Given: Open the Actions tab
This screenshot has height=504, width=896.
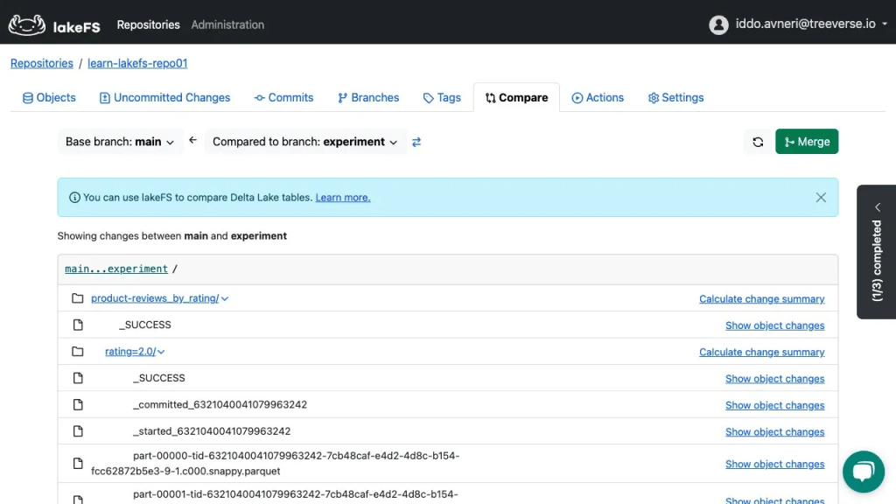Looking at the screenshot, I should click(x=598, y=98).
